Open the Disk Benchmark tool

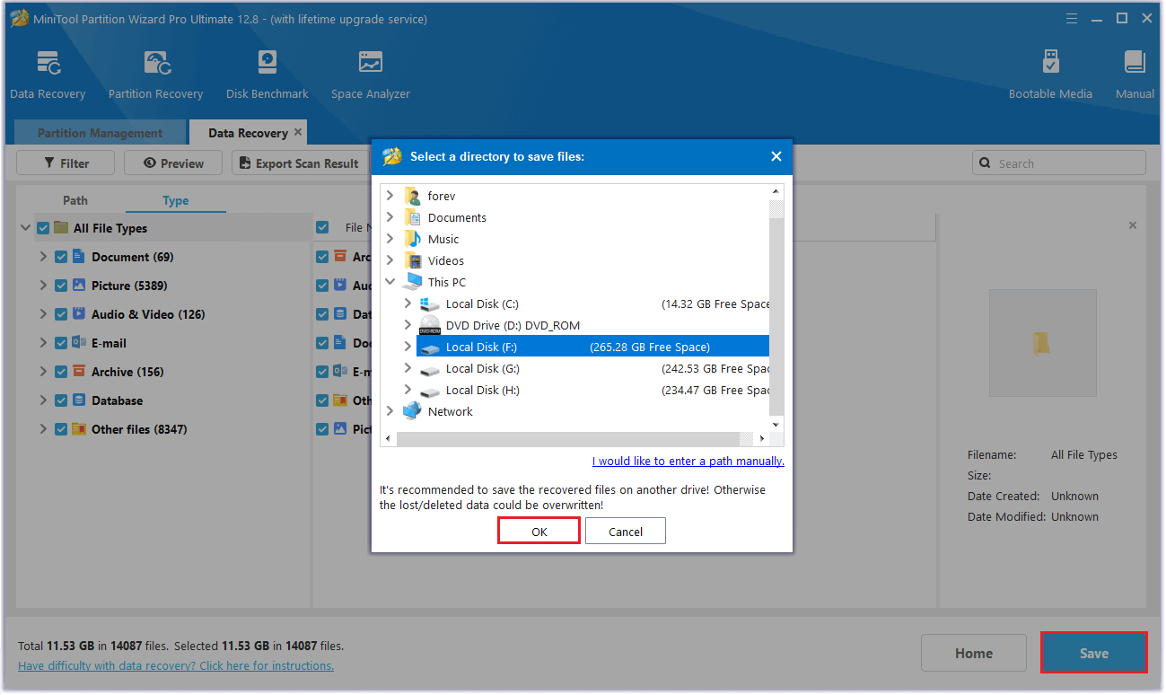pos(267,64)
